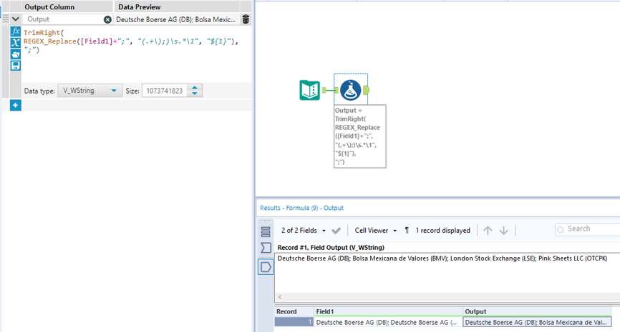This screenshot has height=332, width=620.
Task: Click the Input Data output anchor
Action: coord(324,90)
